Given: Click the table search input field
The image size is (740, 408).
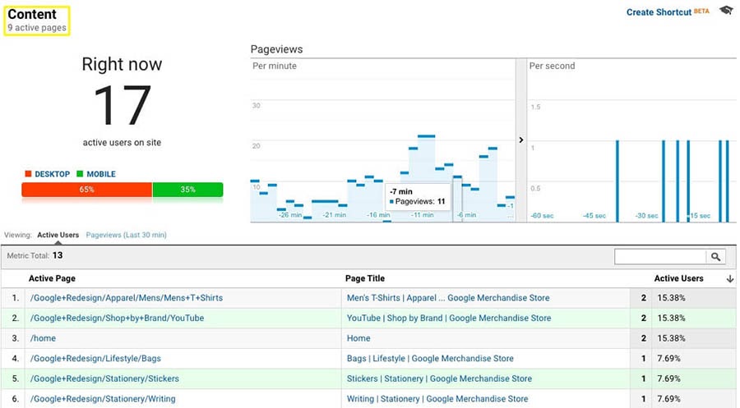Looking at the screenshot, I should [660, 256].
